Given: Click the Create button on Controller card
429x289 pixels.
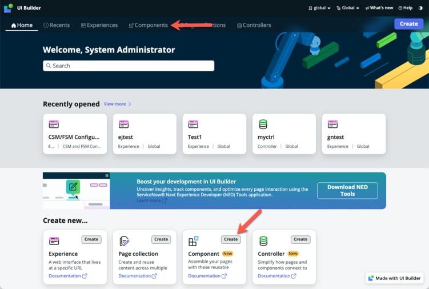Looking at the screenshot, I should 300,239.
